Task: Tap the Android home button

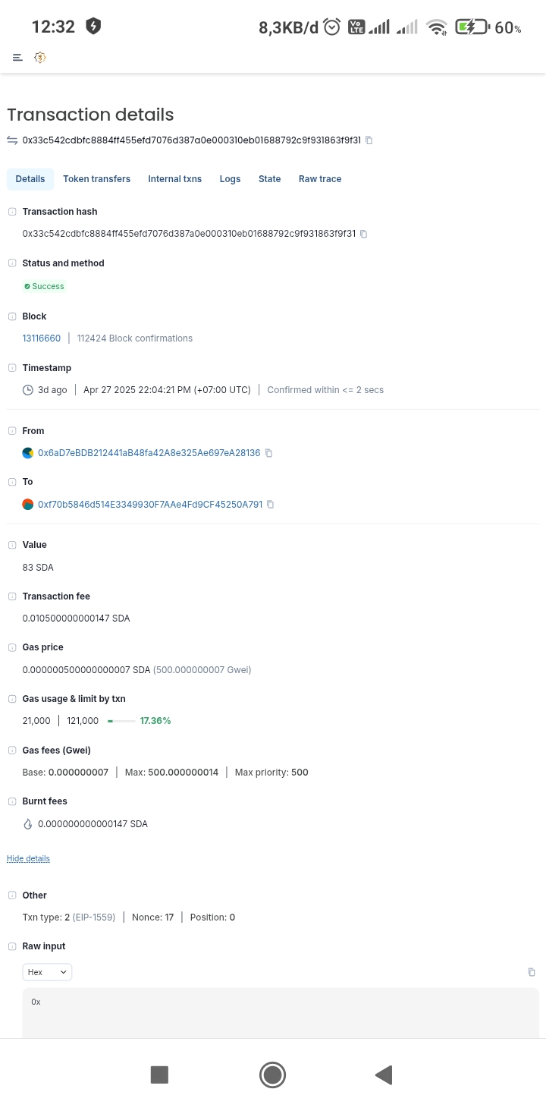Action: 272,1075
